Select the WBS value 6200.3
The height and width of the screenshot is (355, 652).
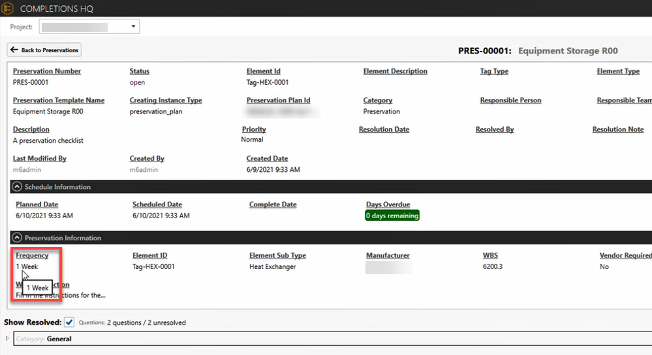[x=494, y=266]
